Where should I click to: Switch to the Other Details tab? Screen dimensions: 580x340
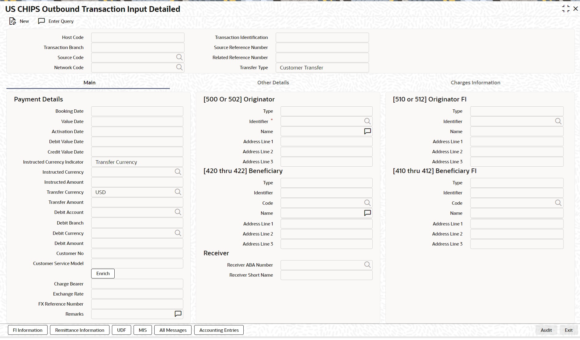pyautogui.click(x=273, y=83)
